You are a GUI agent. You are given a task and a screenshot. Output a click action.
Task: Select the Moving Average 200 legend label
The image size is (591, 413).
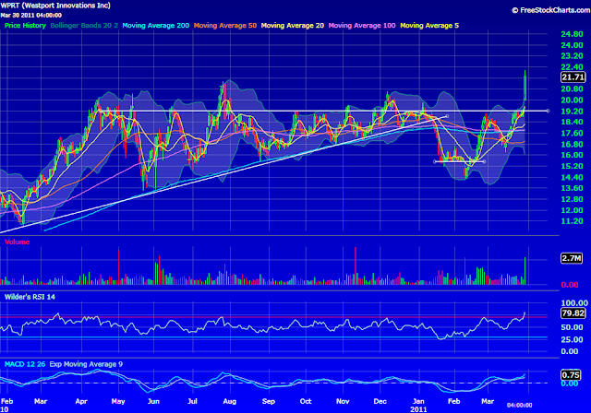pos(156,26)
